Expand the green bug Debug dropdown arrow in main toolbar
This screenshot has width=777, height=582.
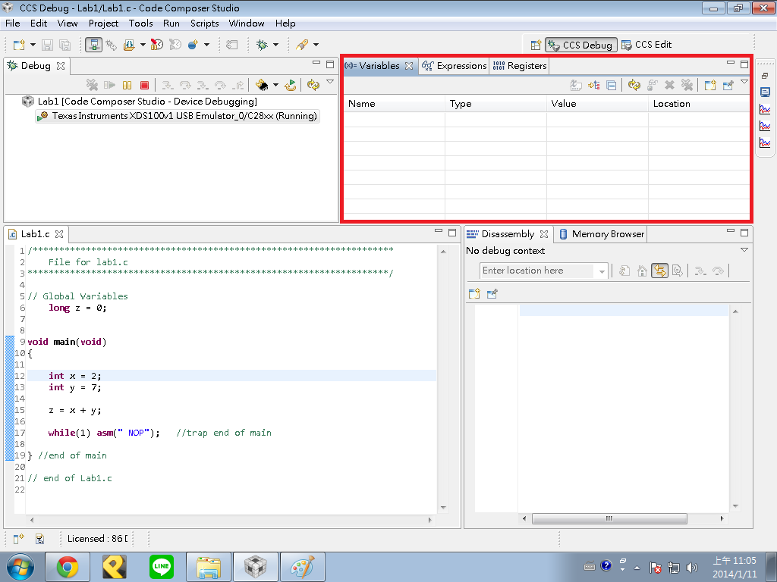point(275,45)
